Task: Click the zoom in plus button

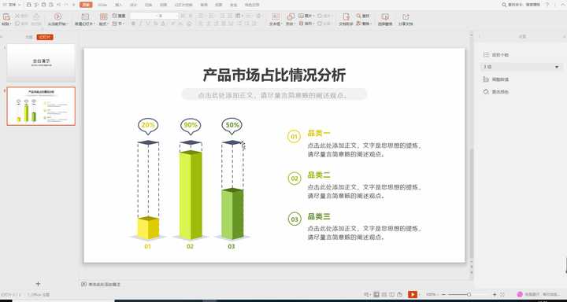Action: pos(495,294)
